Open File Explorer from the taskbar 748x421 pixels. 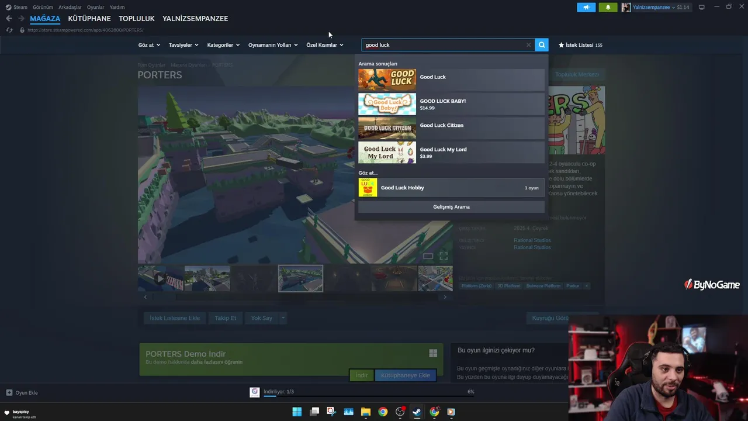click(365, 412)
